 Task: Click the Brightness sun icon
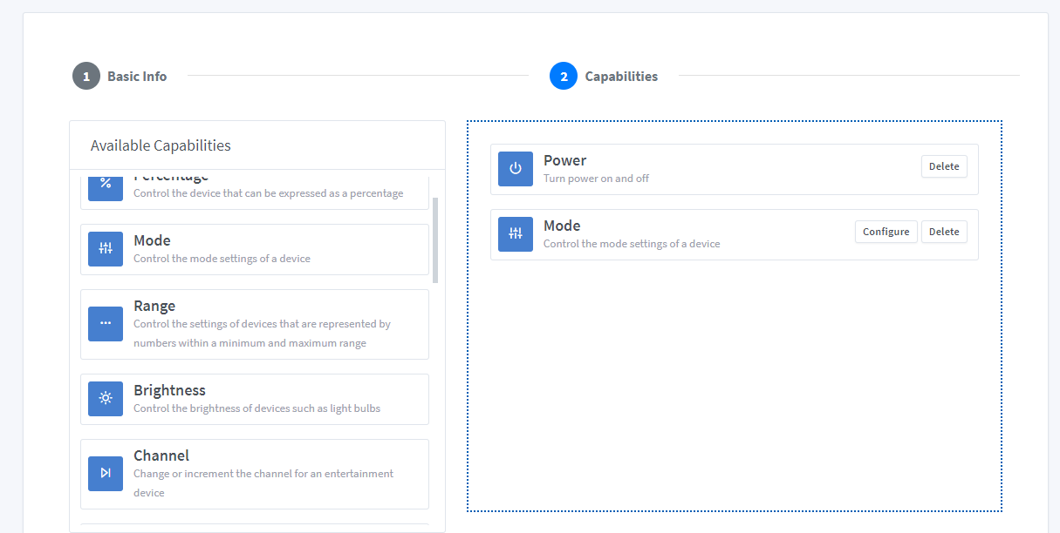(106, 399)
